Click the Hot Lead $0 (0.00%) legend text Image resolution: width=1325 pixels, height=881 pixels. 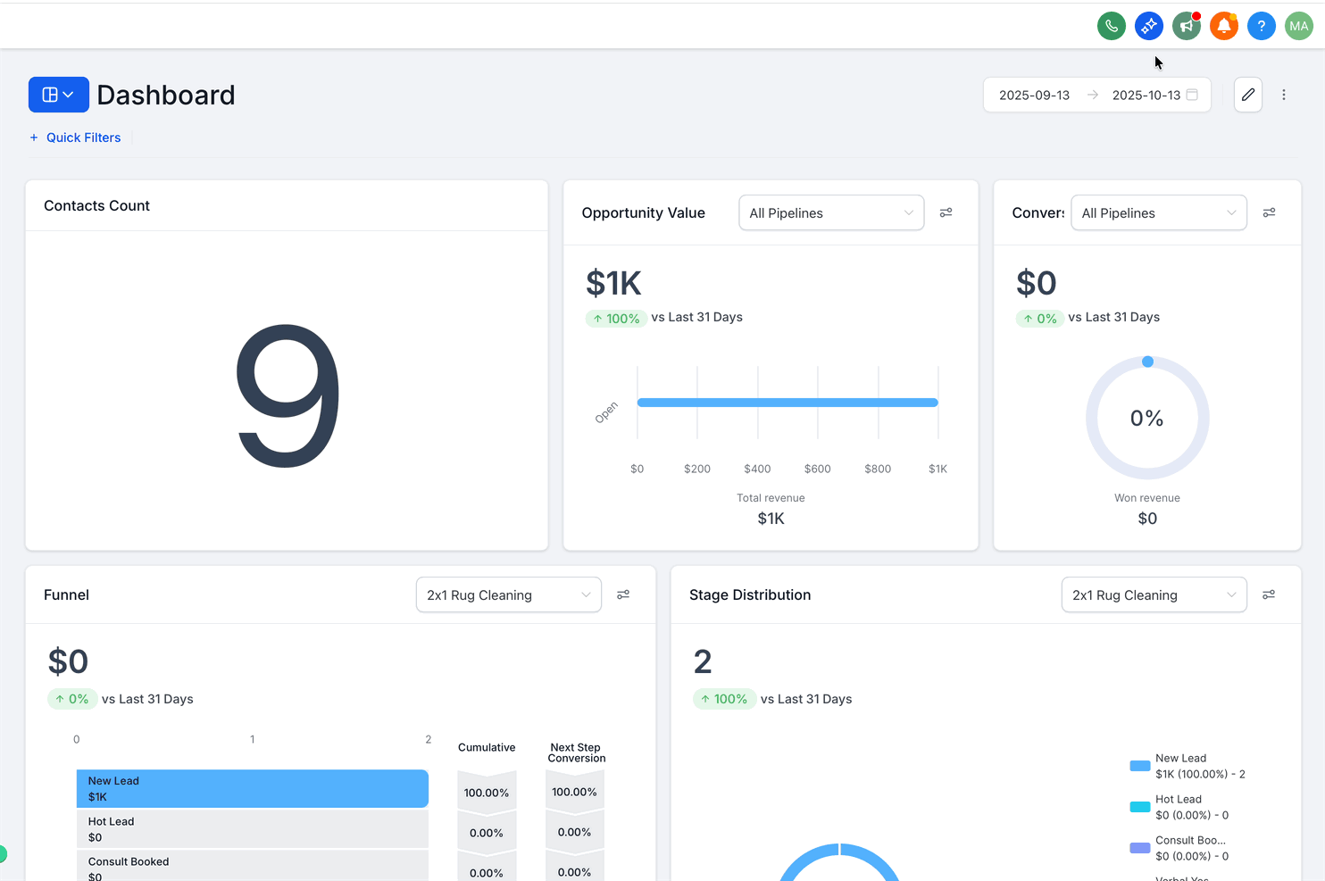[1192, 807]
